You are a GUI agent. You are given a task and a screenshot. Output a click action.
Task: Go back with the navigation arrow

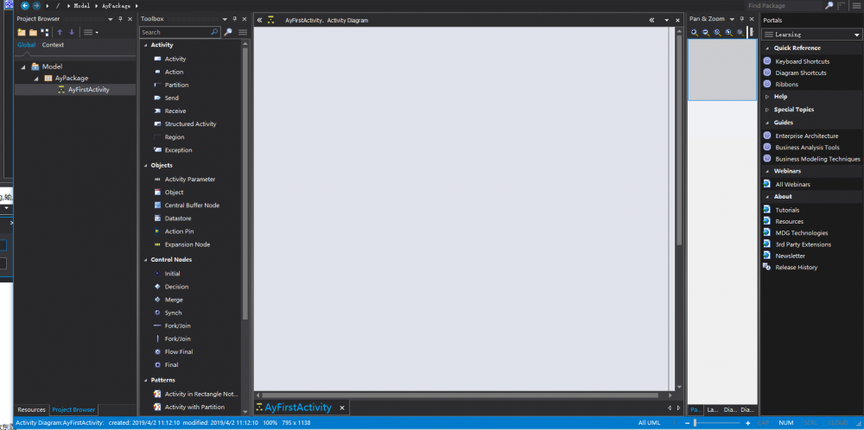tap(25, 5)
